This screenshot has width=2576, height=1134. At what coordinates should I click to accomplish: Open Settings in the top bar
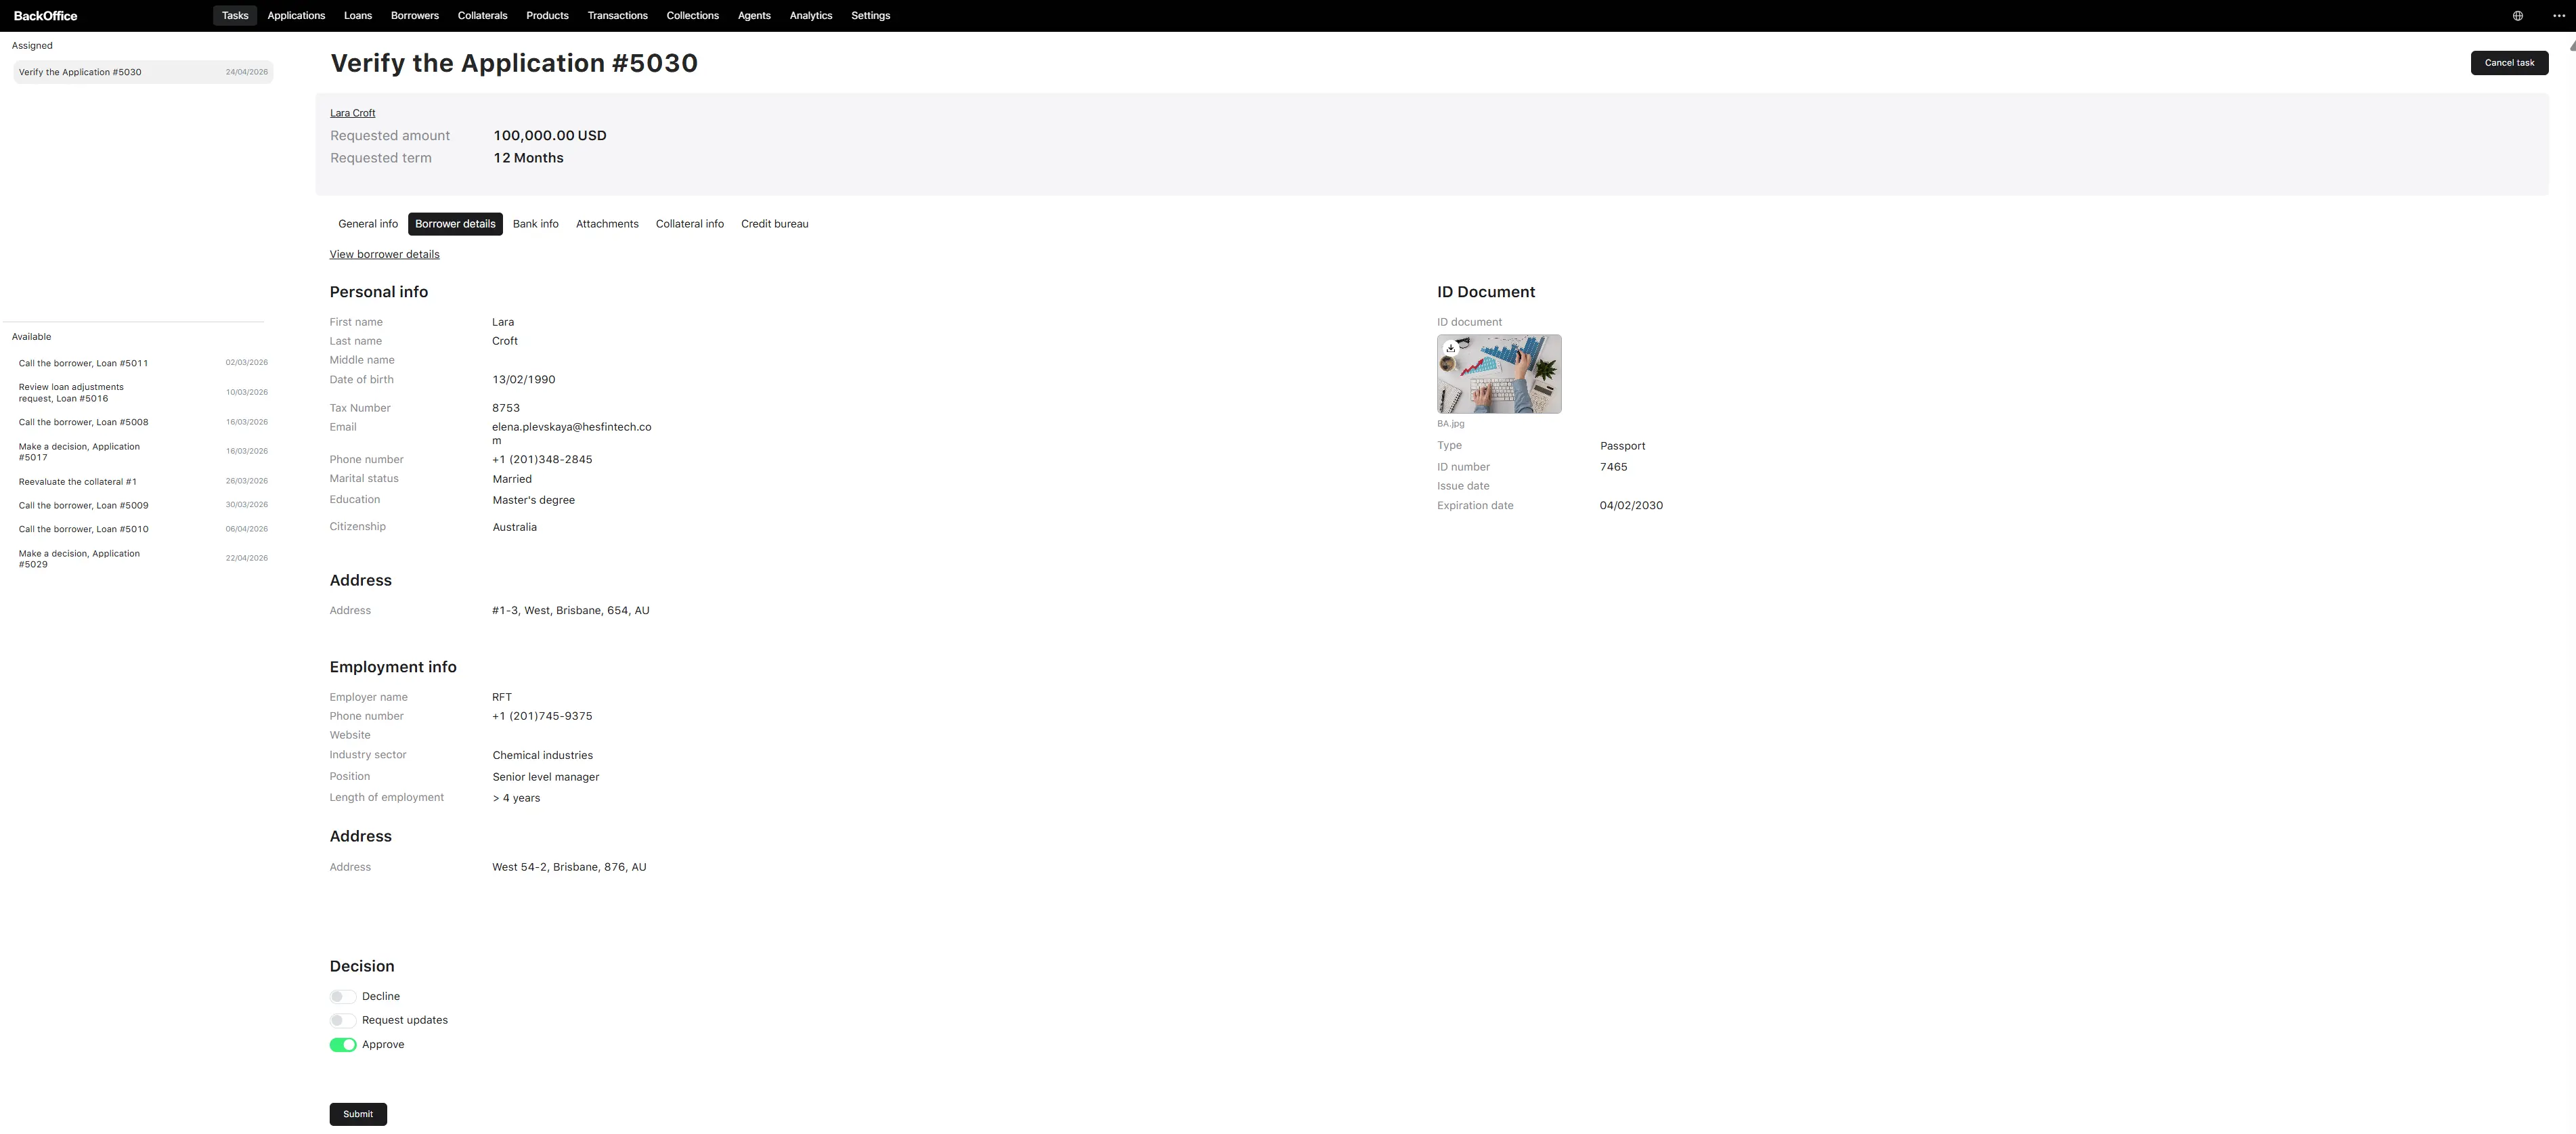coord(870,16)
